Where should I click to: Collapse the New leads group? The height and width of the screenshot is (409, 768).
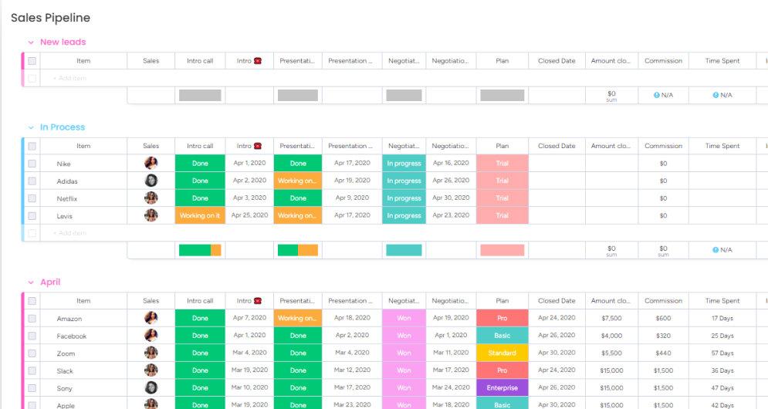pos(31,42)
